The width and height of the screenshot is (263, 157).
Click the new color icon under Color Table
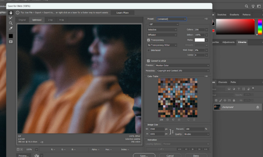[188, 120]
